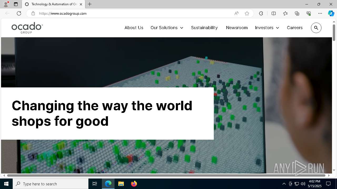Image resolution: width=337 pixels, height=189 pixels.
Task: Open Browser essentials icon
Action: click(x=309, y=13)
